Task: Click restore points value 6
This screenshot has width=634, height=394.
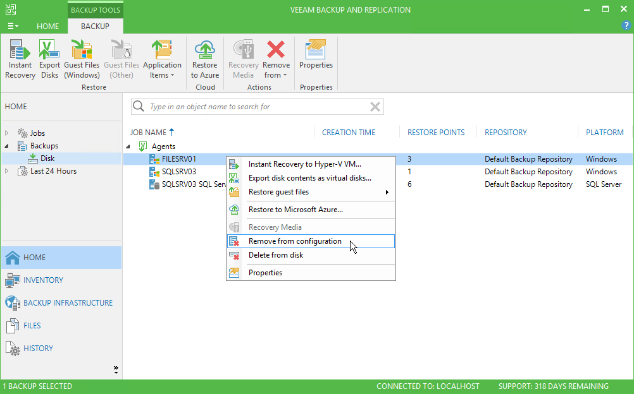Action: coord(409,184)
